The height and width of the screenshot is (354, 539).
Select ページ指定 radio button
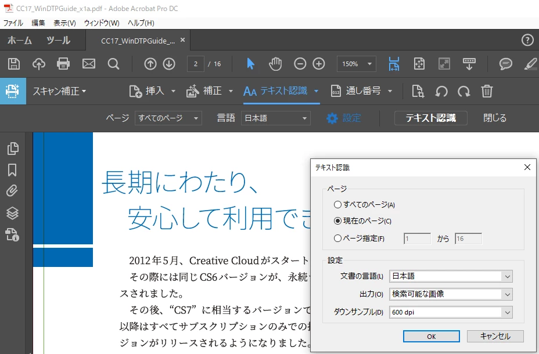tap(337, 238)
